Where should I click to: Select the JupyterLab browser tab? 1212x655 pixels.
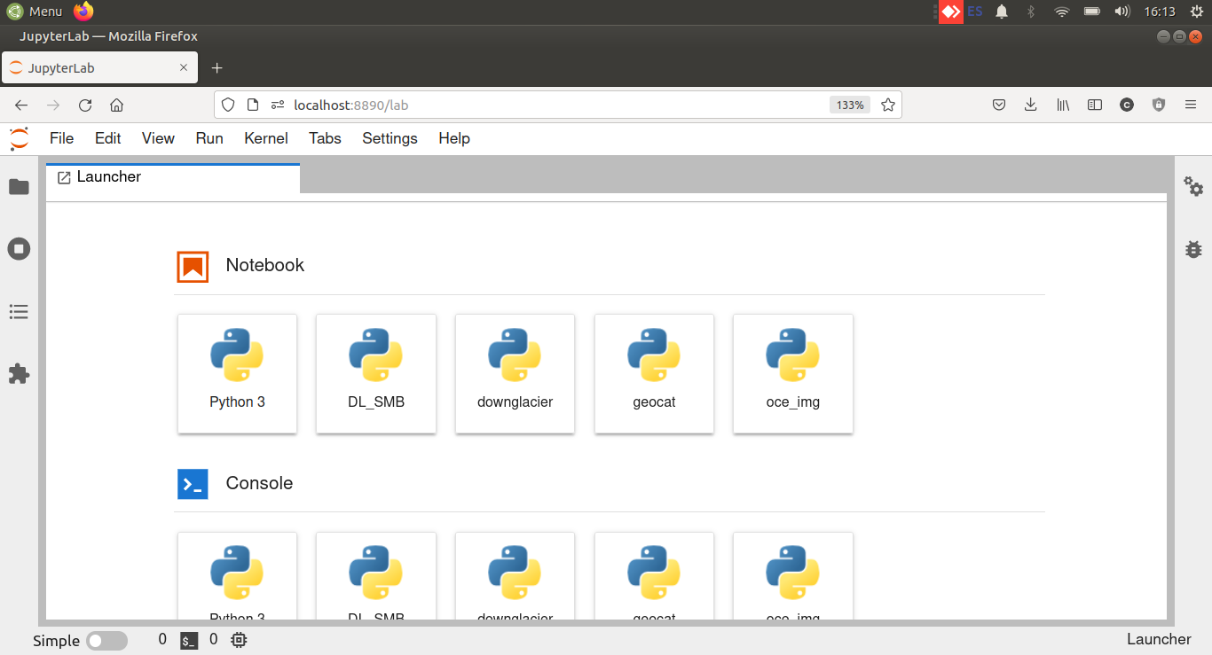click(99, 68)
